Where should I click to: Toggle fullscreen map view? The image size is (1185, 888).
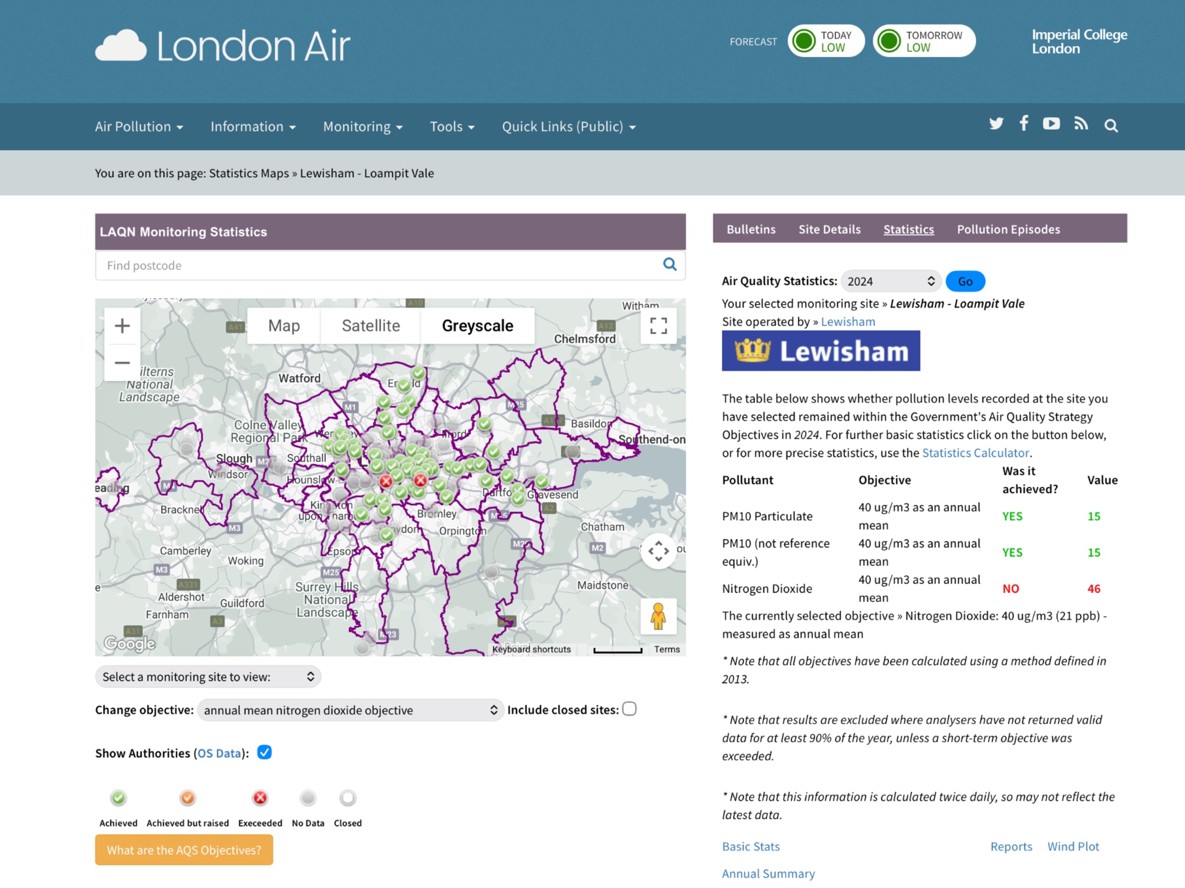pyautogui.click(x=658, y=325)
